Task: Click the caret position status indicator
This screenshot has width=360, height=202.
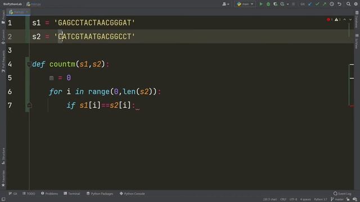Action: 270,199
